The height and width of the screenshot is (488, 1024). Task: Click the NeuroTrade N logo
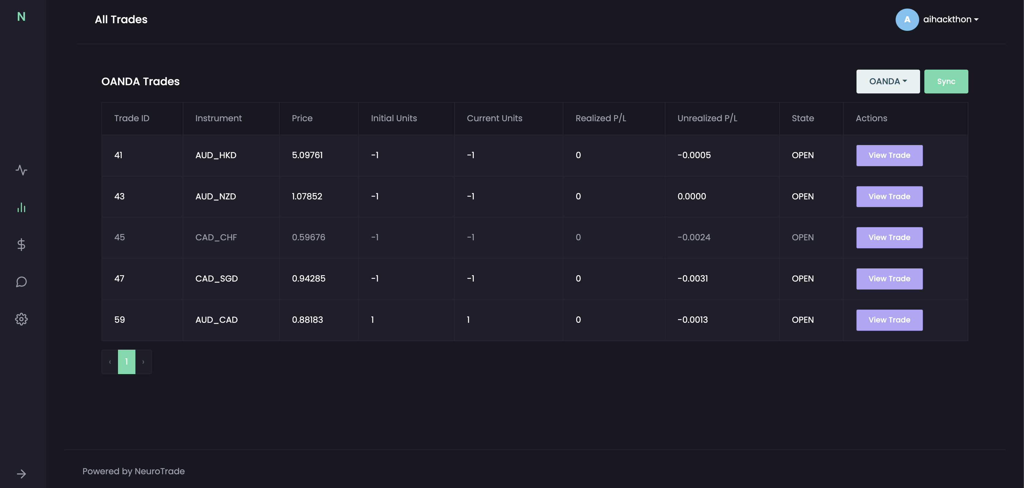coord(21,17)
